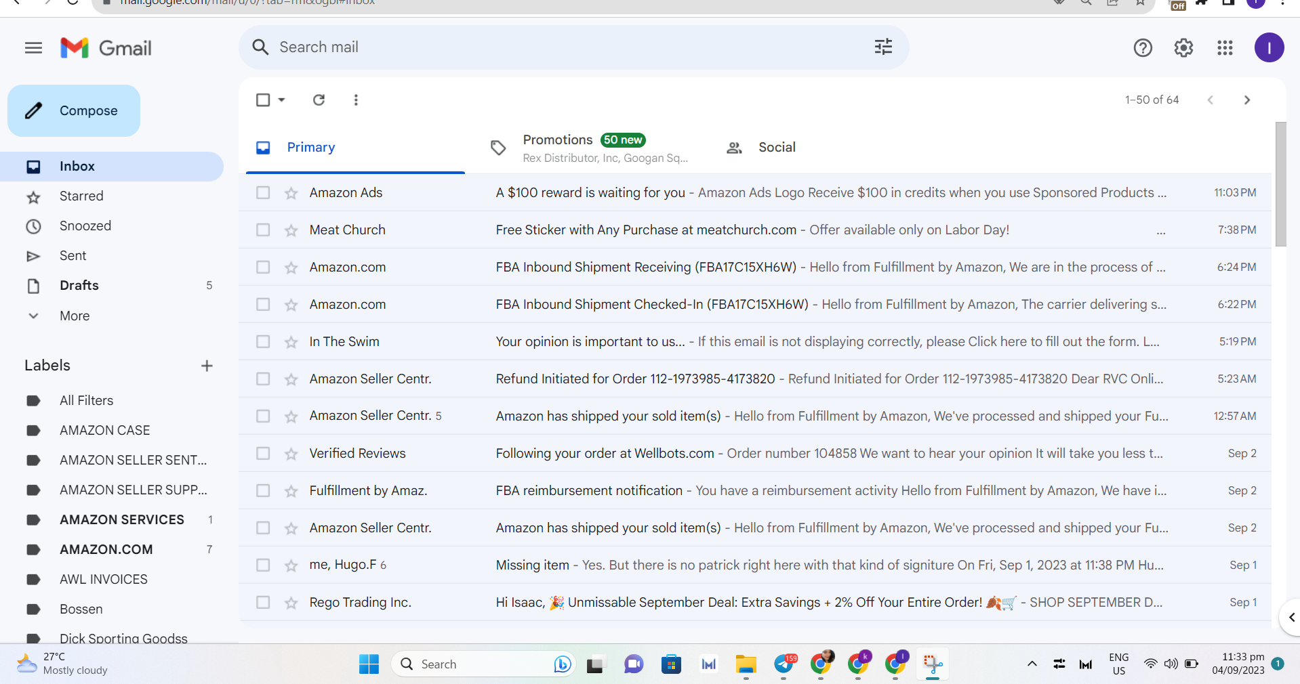Star the Rego Trading Inc. email

[291, 603]
